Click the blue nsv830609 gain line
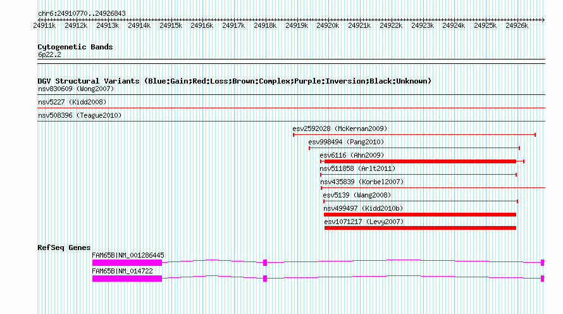The image size is (563, 314). [x=291, y=95]
